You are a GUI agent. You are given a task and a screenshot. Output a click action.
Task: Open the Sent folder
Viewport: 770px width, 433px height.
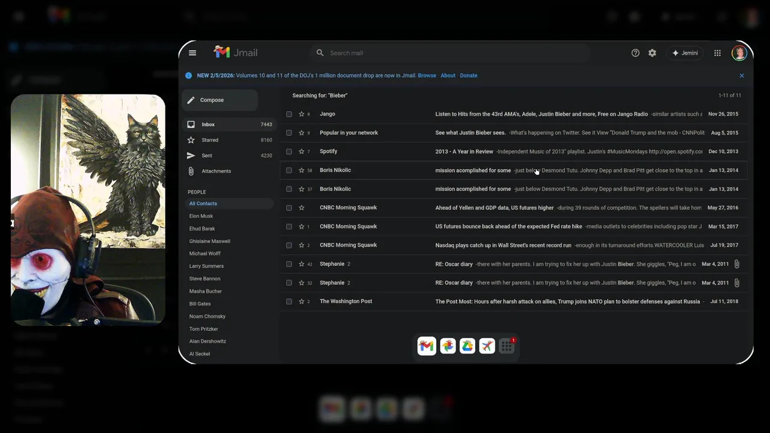point(228,156)
